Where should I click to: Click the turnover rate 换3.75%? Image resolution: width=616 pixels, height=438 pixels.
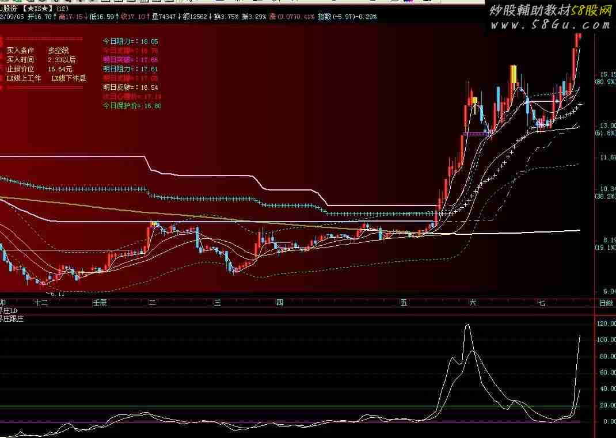[x=226, y=17]
